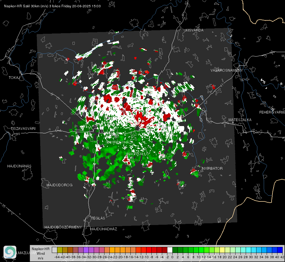Select the HAJDÚDOROG town label

pyautogui.click(x=59, y=185)
